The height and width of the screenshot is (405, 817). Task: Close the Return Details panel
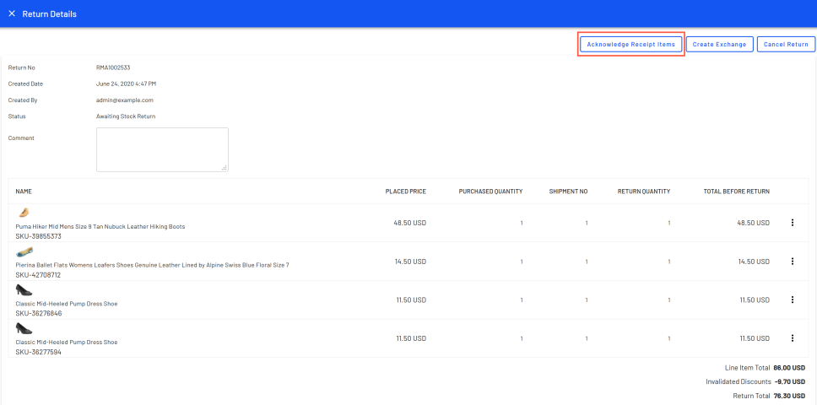coord(12,14)
